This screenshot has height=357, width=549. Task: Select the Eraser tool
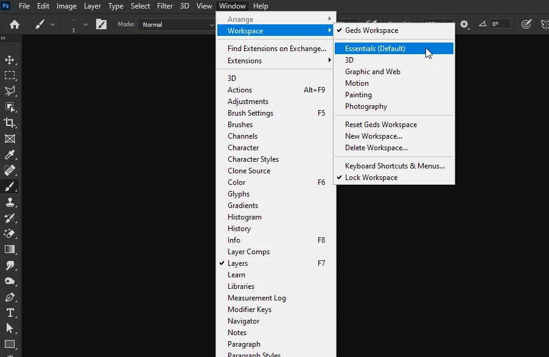coord(10,234)
